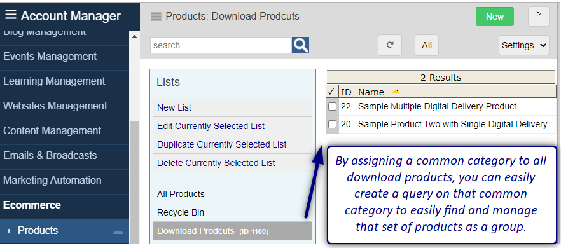The width and height of the screenshot is (561, 248).
Task: Sort by Name column header
Action: (x=371, y=92)
